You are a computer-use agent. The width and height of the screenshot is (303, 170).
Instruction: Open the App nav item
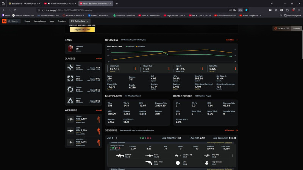(52, 21)
